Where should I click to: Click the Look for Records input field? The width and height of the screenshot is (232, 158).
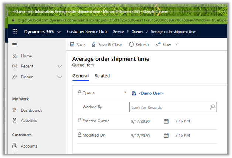(x=169, y=107)
